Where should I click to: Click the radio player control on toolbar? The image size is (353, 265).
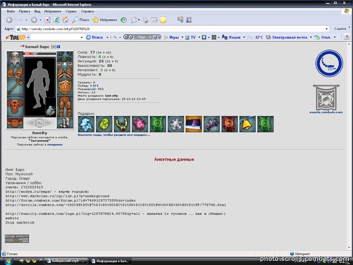pos(142,37)
